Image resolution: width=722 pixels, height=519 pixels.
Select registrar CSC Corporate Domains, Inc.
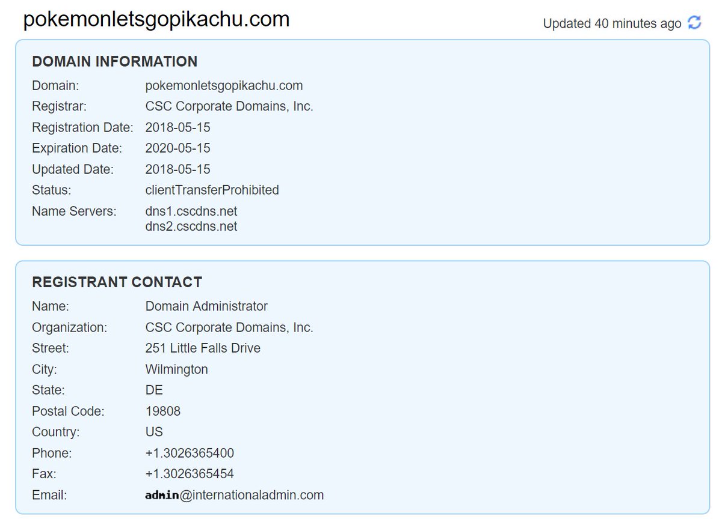tap(229, 106)
